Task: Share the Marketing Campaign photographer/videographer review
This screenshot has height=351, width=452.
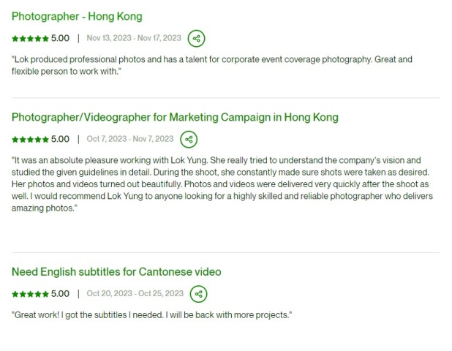Action: point(189,140)
